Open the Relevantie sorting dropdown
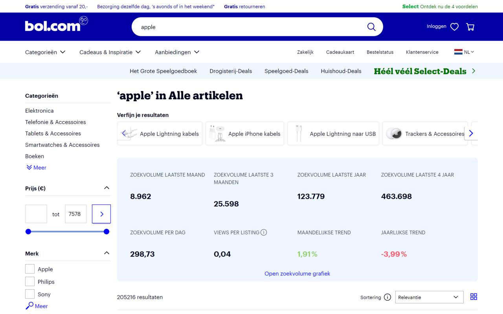This screenshot has width=503, height=314. (429, 297)
